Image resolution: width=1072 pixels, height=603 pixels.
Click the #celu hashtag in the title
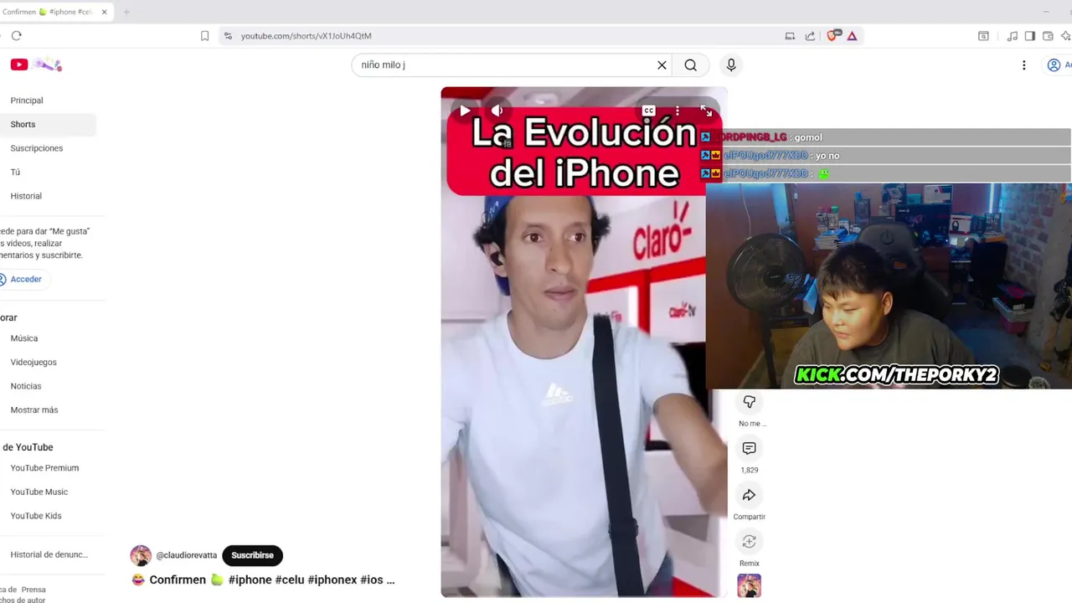[290, 580]
